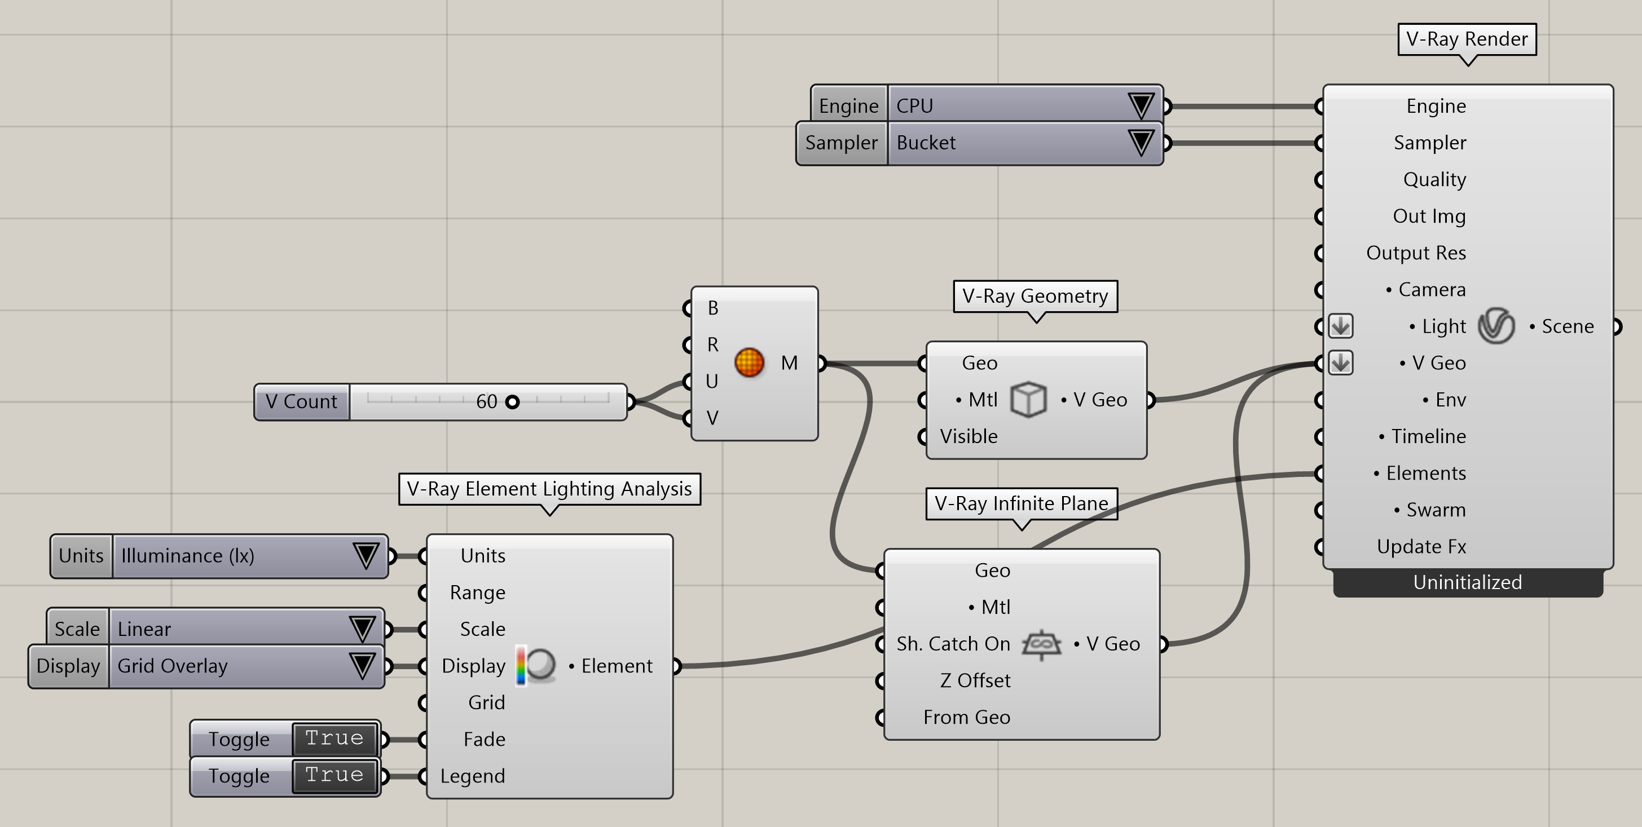This screenshot has width=1642, height=827.
Task: Click the Sampler label of Bucket value list
Action: click(842, 143)
